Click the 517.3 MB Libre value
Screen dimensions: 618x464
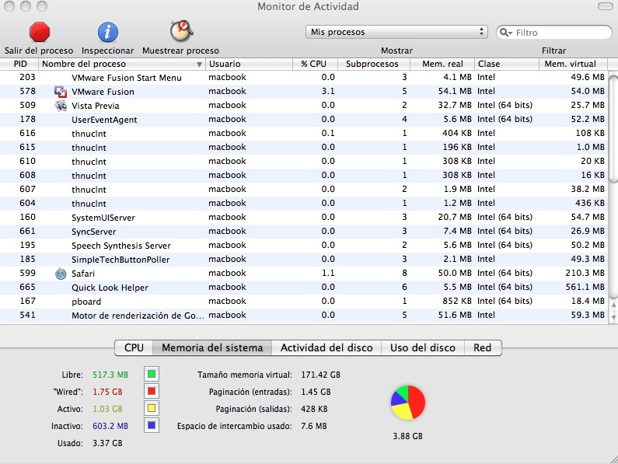pyautogui.click(x=110, y=375)
